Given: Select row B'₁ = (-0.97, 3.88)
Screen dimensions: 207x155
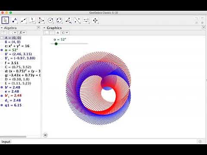Looking at the screenshot, I should 20,58.
